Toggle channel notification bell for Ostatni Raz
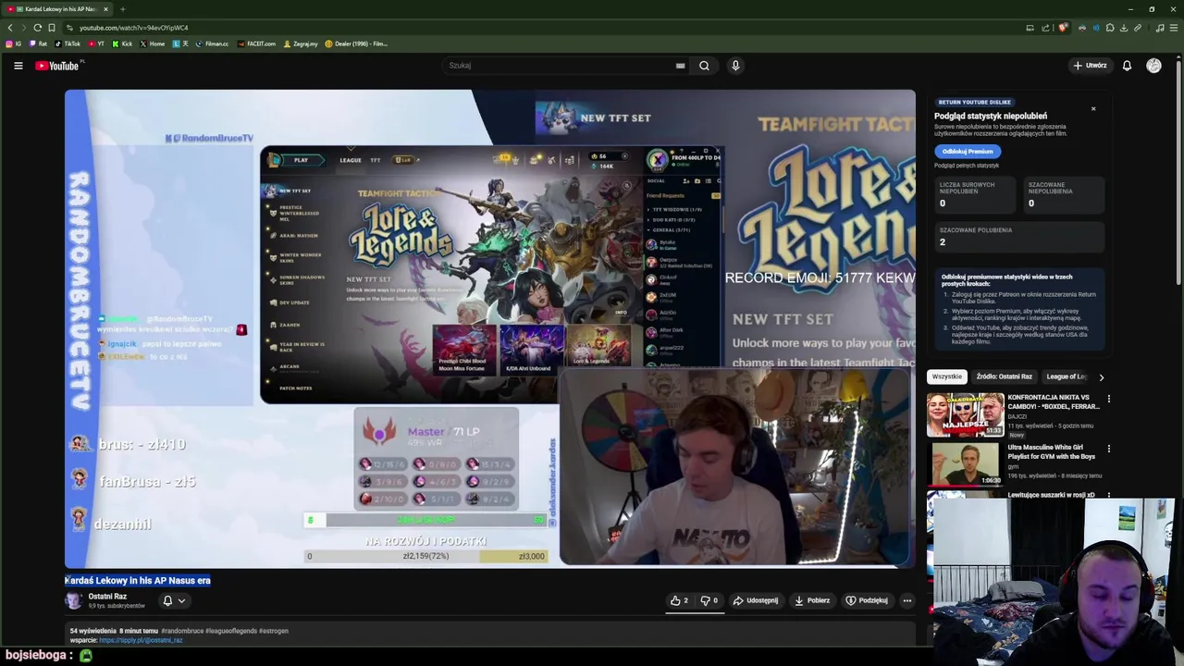 [x=167, y=600]
